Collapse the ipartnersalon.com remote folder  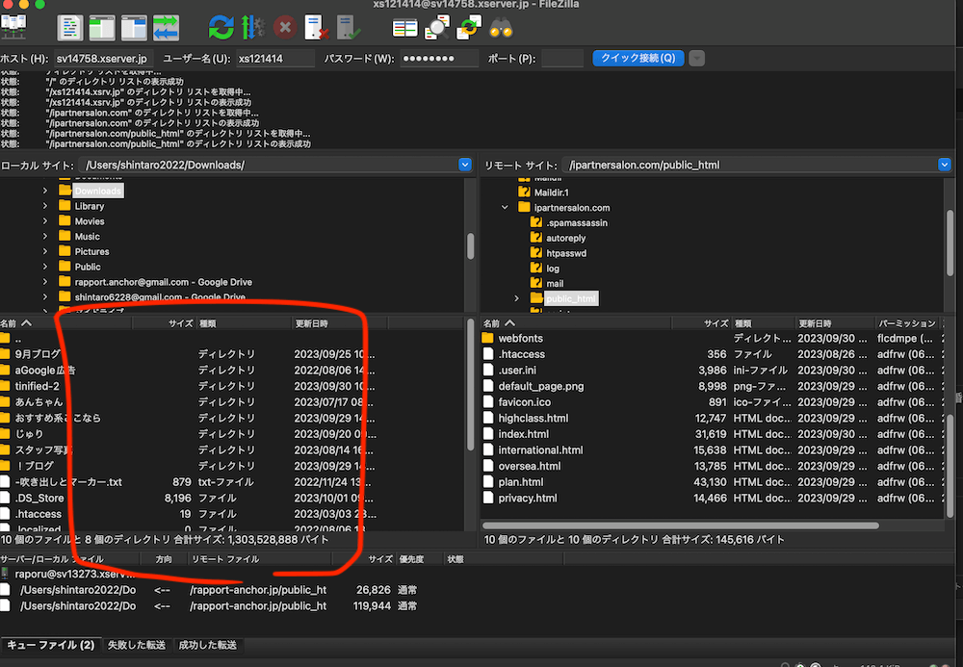point(505,207)
